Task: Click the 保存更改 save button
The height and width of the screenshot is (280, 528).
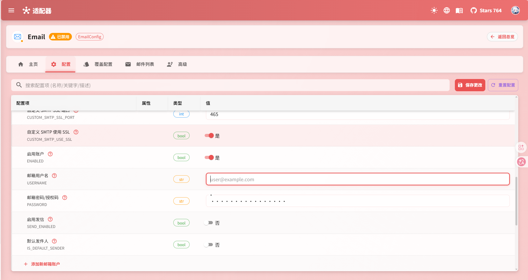Action: 470,85
